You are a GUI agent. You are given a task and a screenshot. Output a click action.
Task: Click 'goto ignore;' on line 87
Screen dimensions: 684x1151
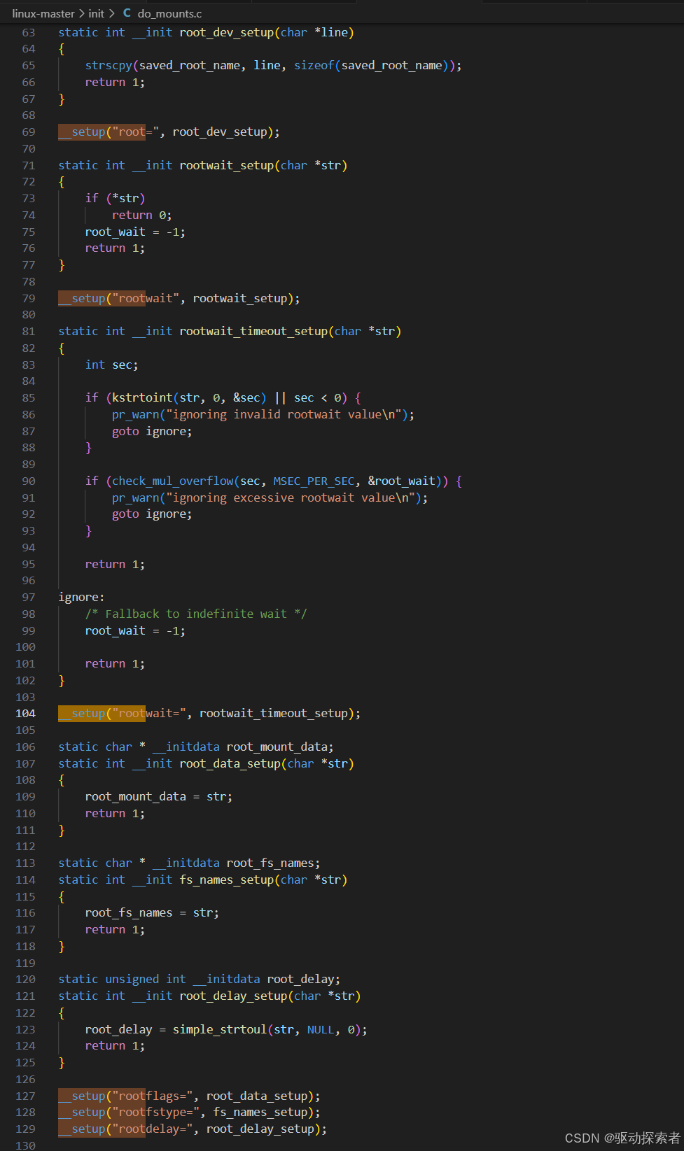152,431
